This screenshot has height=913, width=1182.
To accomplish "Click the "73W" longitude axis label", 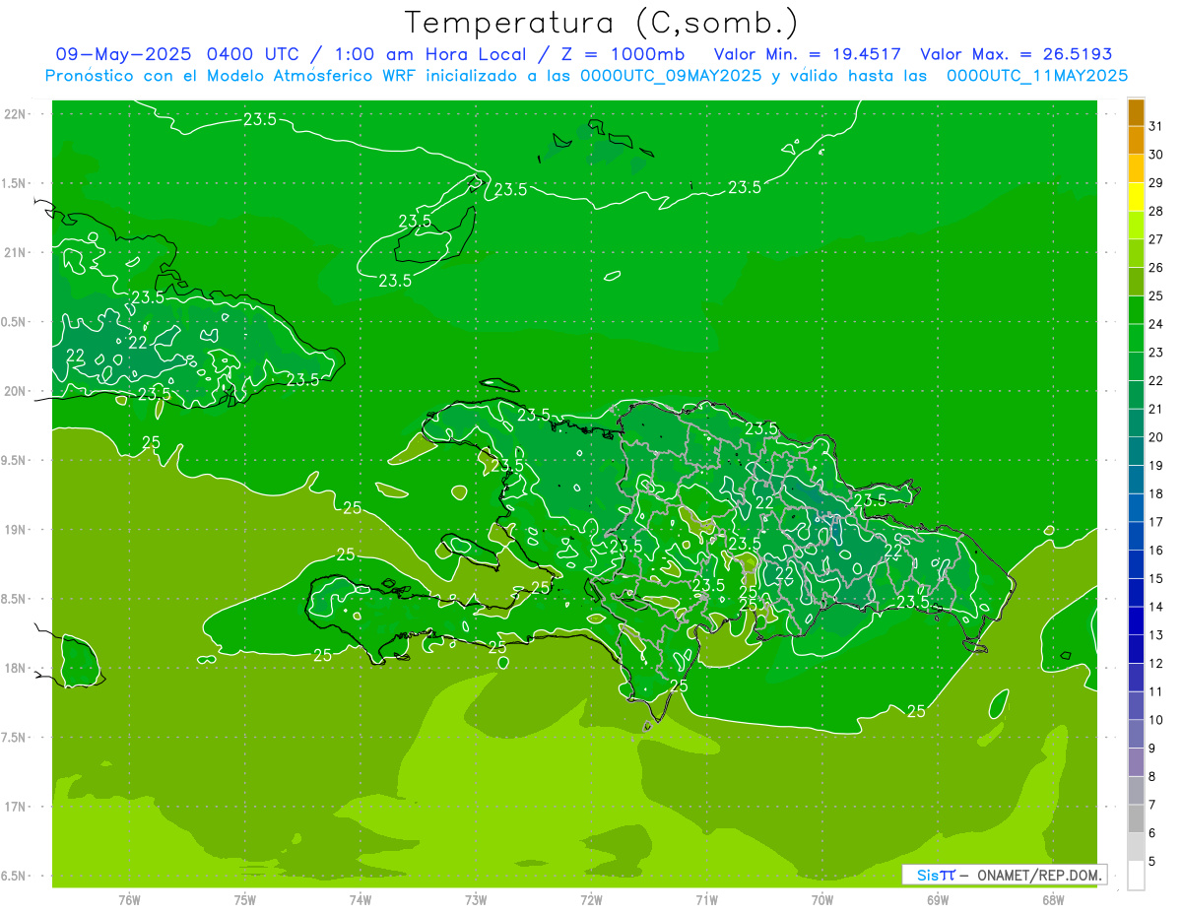I will (476, 900).
